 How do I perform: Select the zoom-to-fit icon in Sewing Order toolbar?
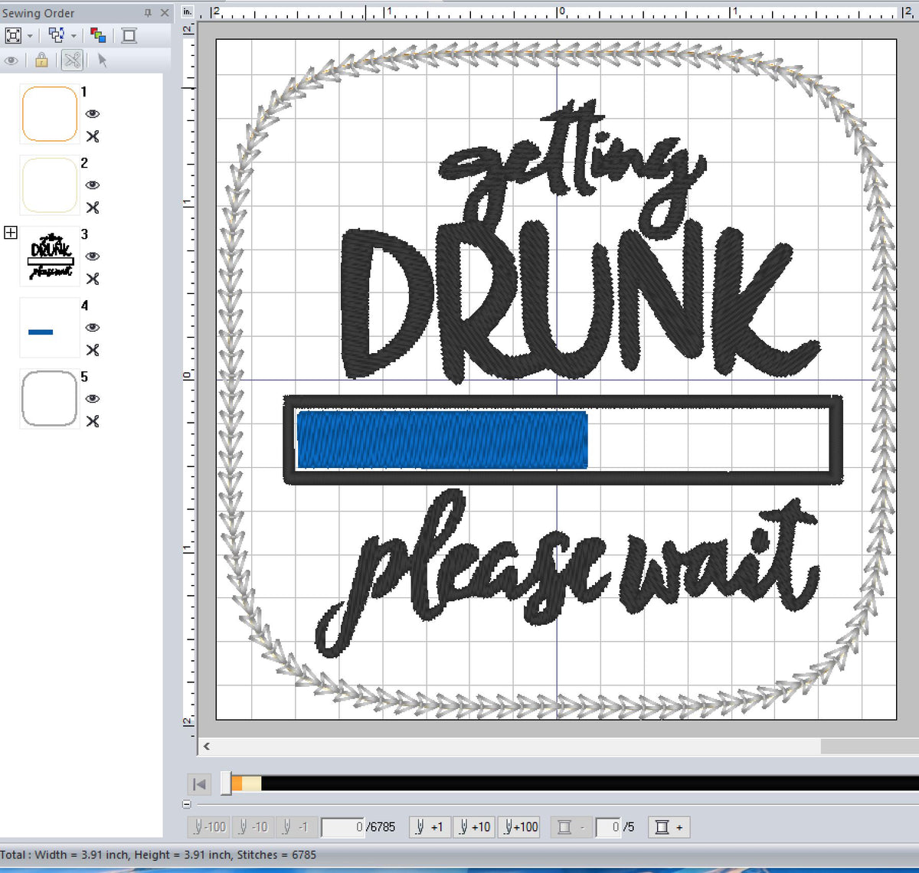pyautogui.click(x=14, y=35)
